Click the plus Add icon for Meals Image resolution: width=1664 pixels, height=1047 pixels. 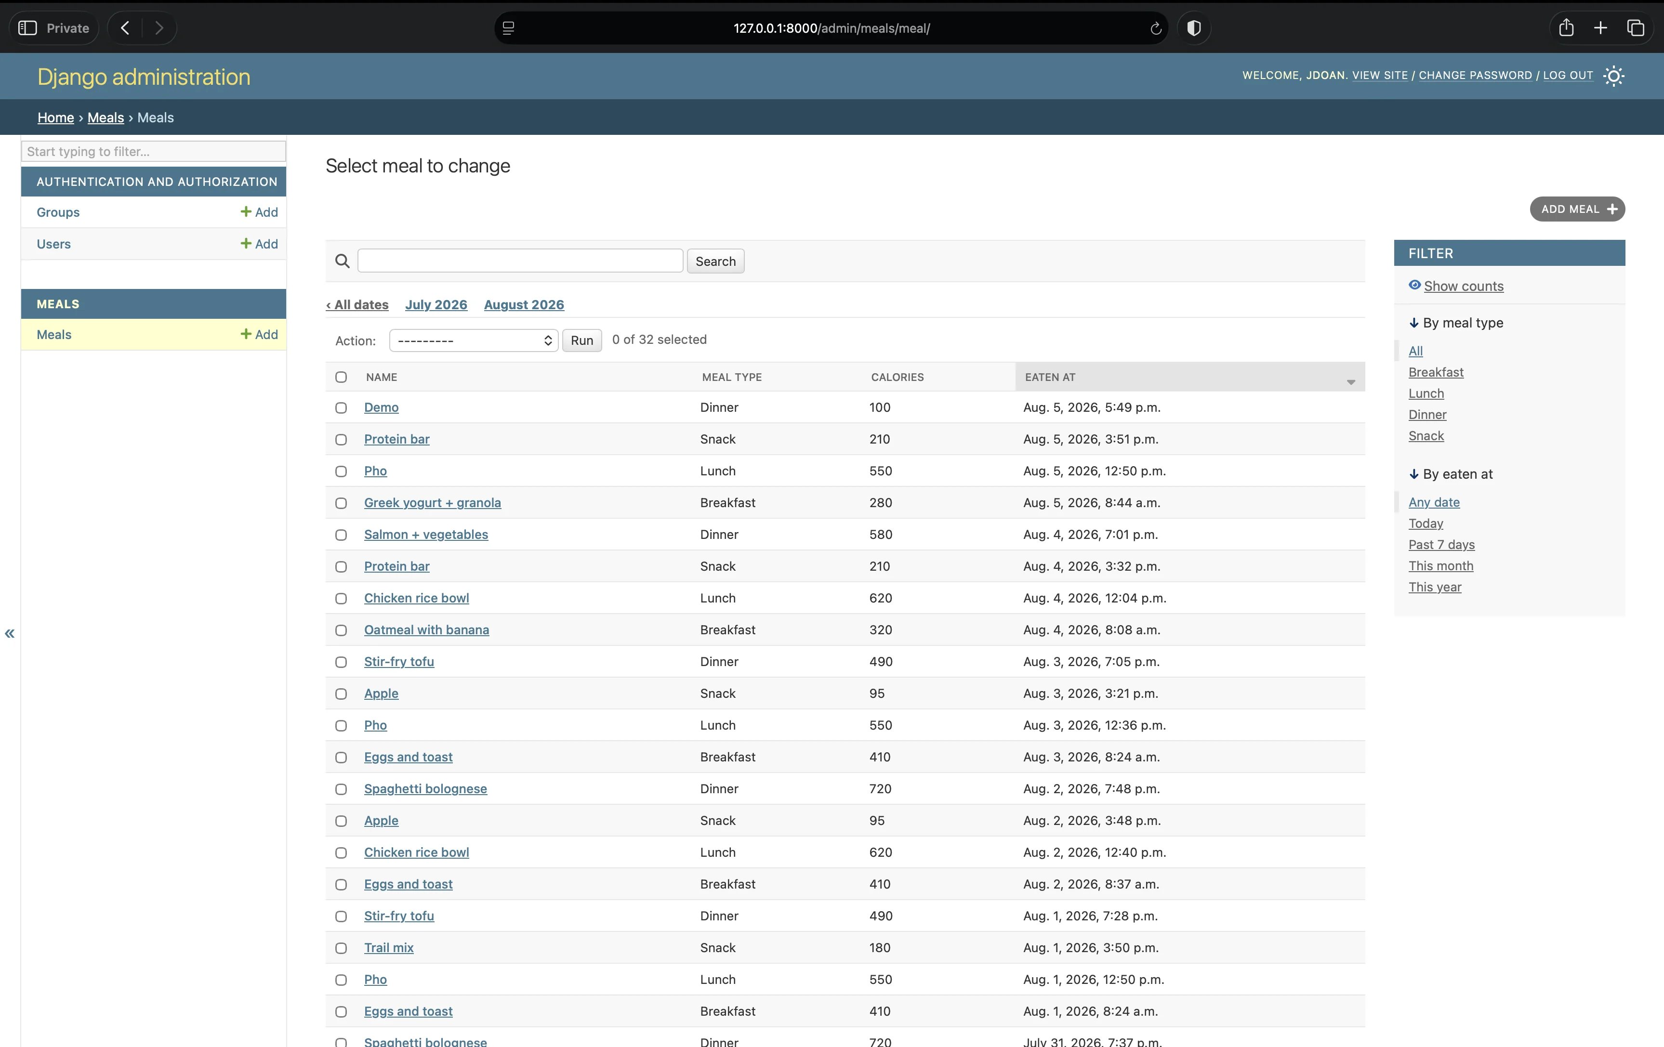(x=259, y=334)
